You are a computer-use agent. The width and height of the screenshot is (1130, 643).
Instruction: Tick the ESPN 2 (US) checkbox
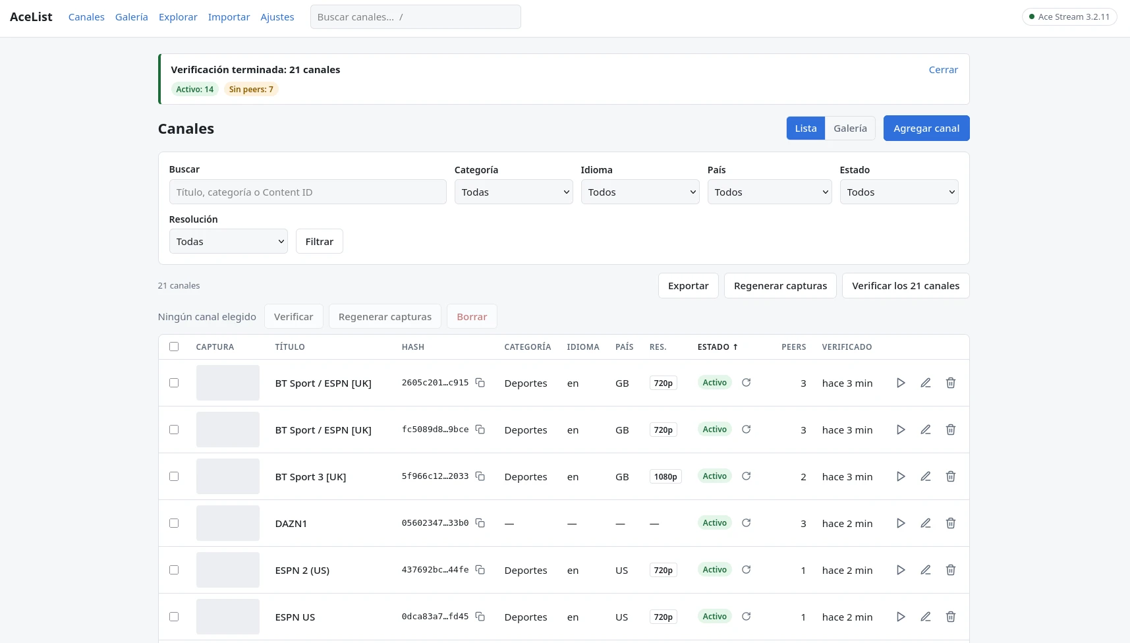(174, 570)
